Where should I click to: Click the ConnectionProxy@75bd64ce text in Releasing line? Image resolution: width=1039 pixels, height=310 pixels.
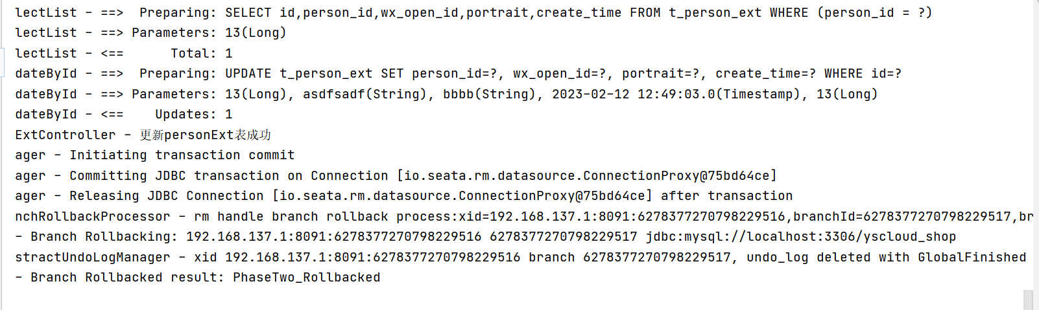click(x=552, y=196)
